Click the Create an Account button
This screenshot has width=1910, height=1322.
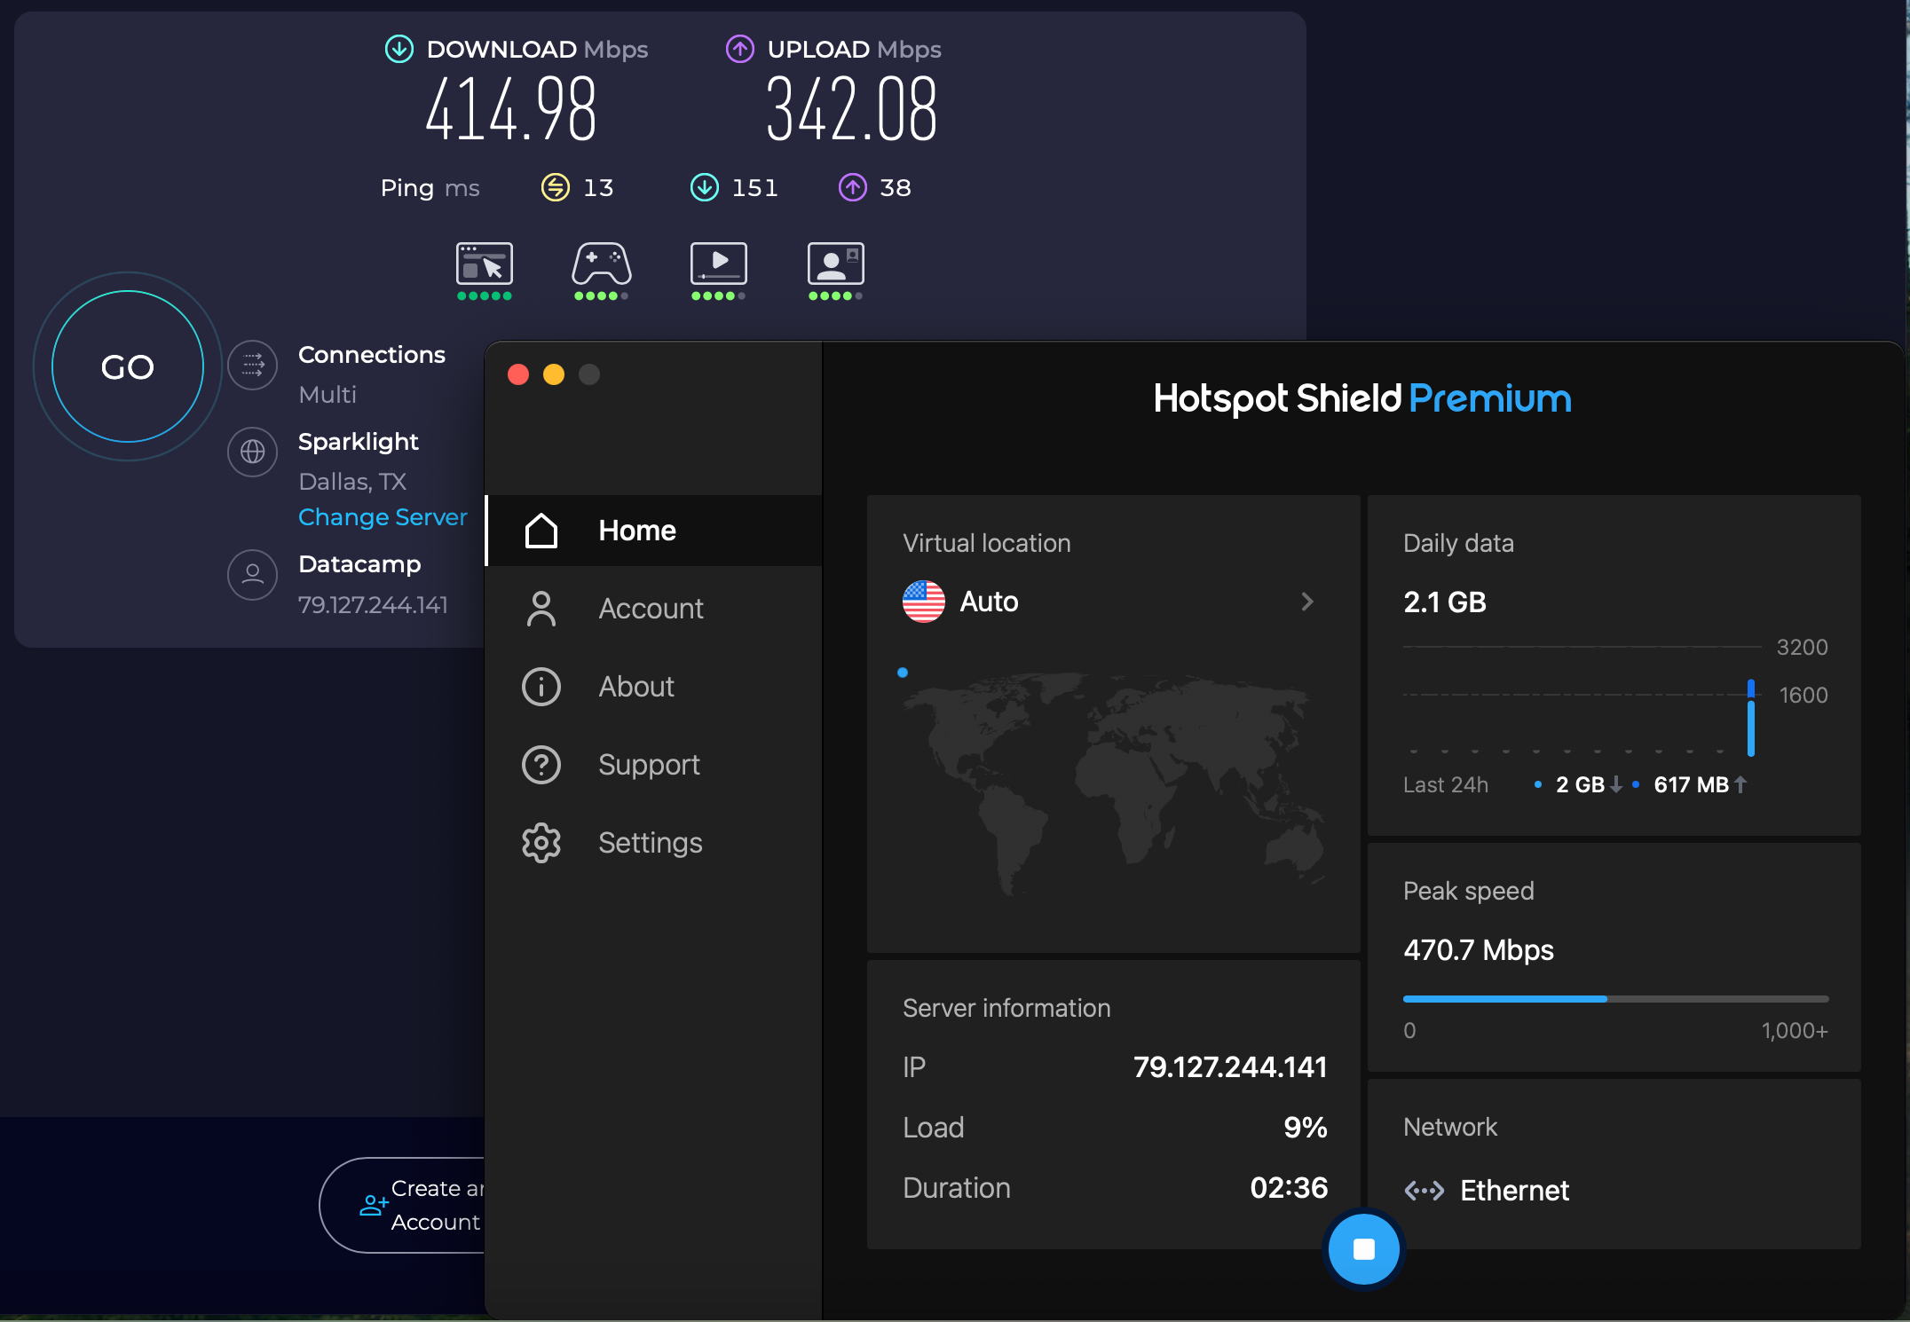coord(403,1205)
